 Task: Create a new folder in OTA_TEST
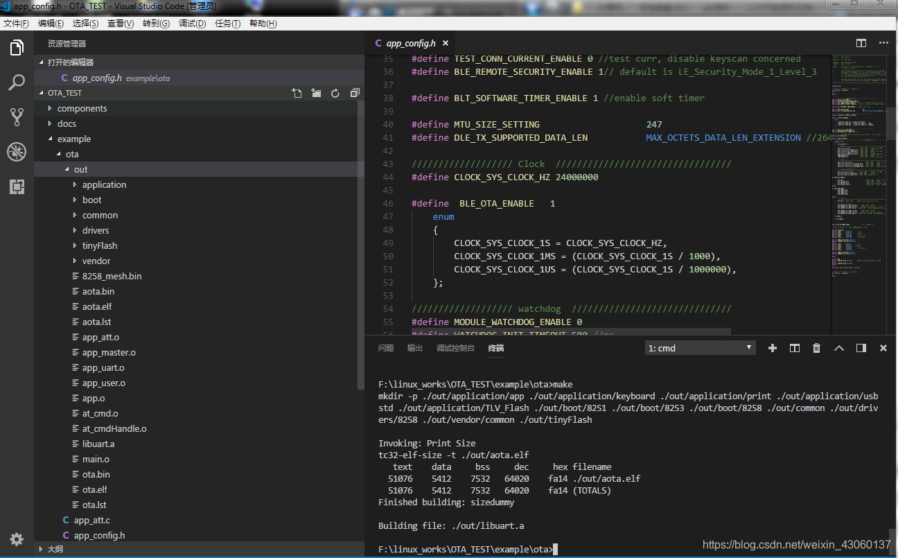pos(317,93)
